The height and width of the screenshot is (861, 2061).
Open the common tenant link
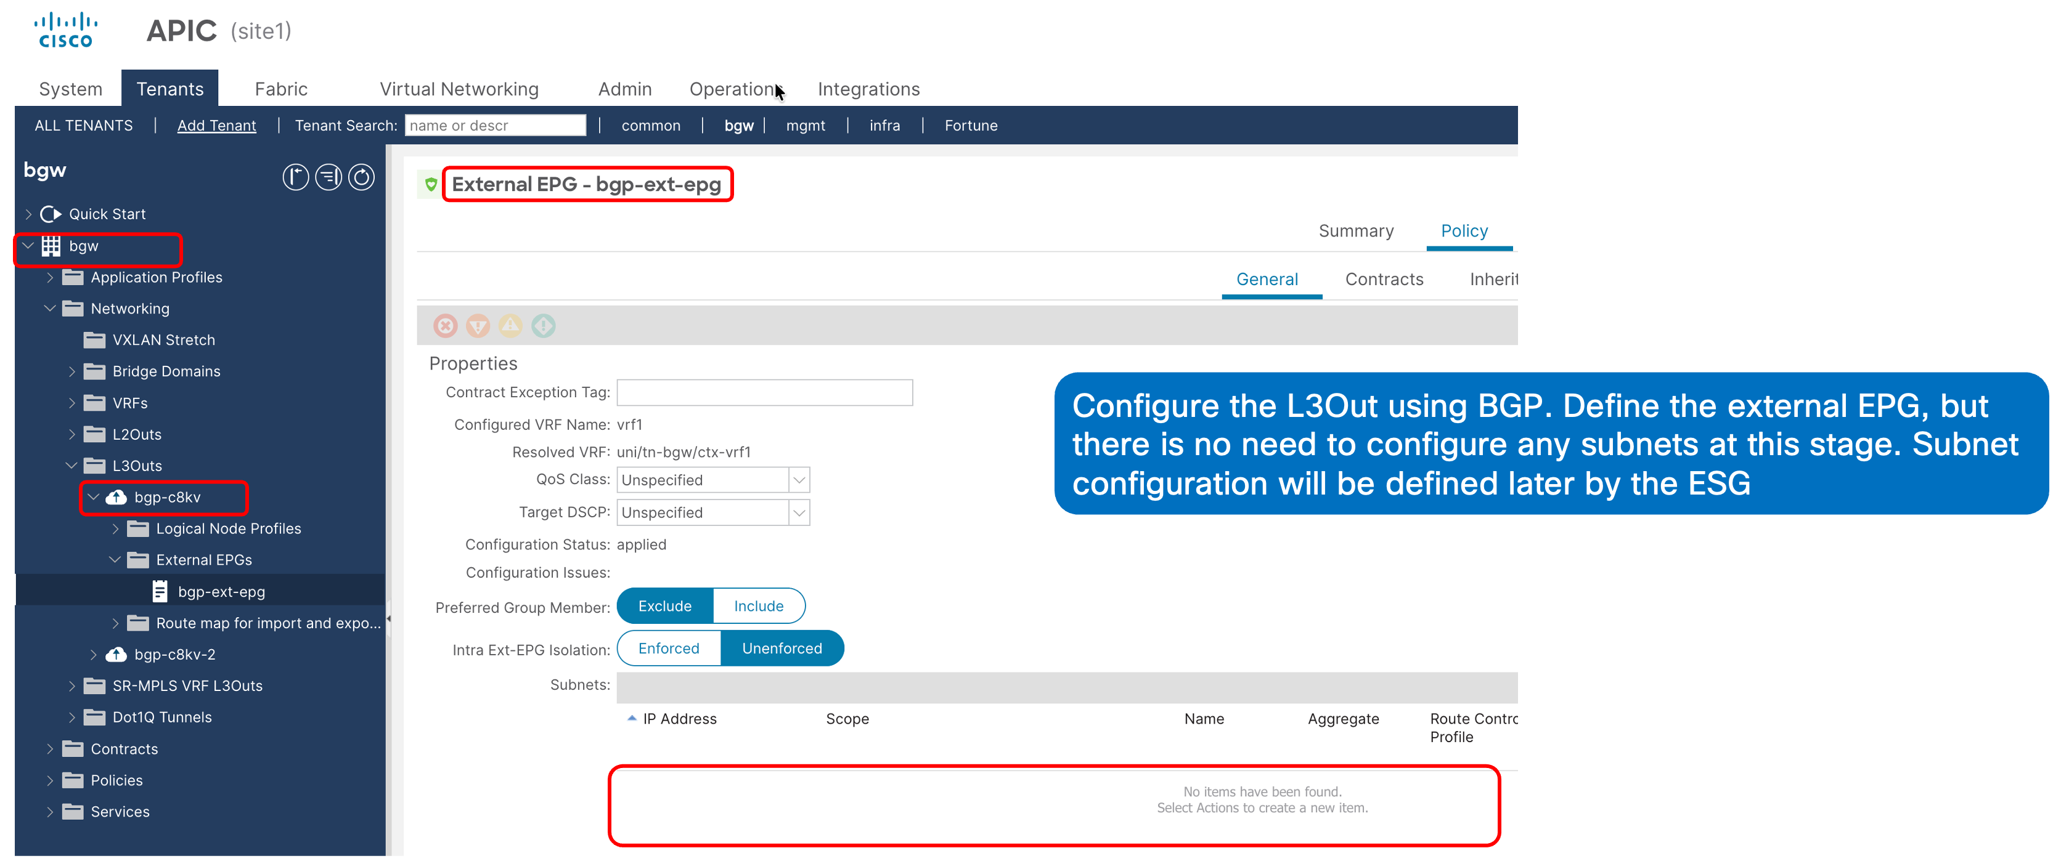coord(651,126)
